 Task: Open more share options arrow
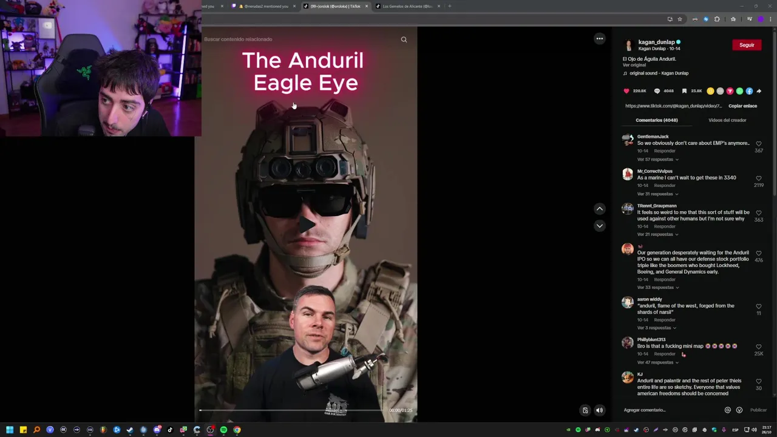coord(759,91)
